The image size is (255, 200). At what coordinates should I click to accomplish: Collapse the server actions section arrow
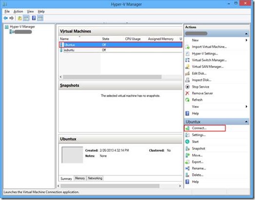click(x=246, y=34)
